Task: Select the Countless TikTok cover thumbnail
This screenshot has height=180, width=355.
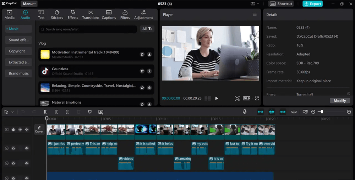Action: [x=45, y=71]
